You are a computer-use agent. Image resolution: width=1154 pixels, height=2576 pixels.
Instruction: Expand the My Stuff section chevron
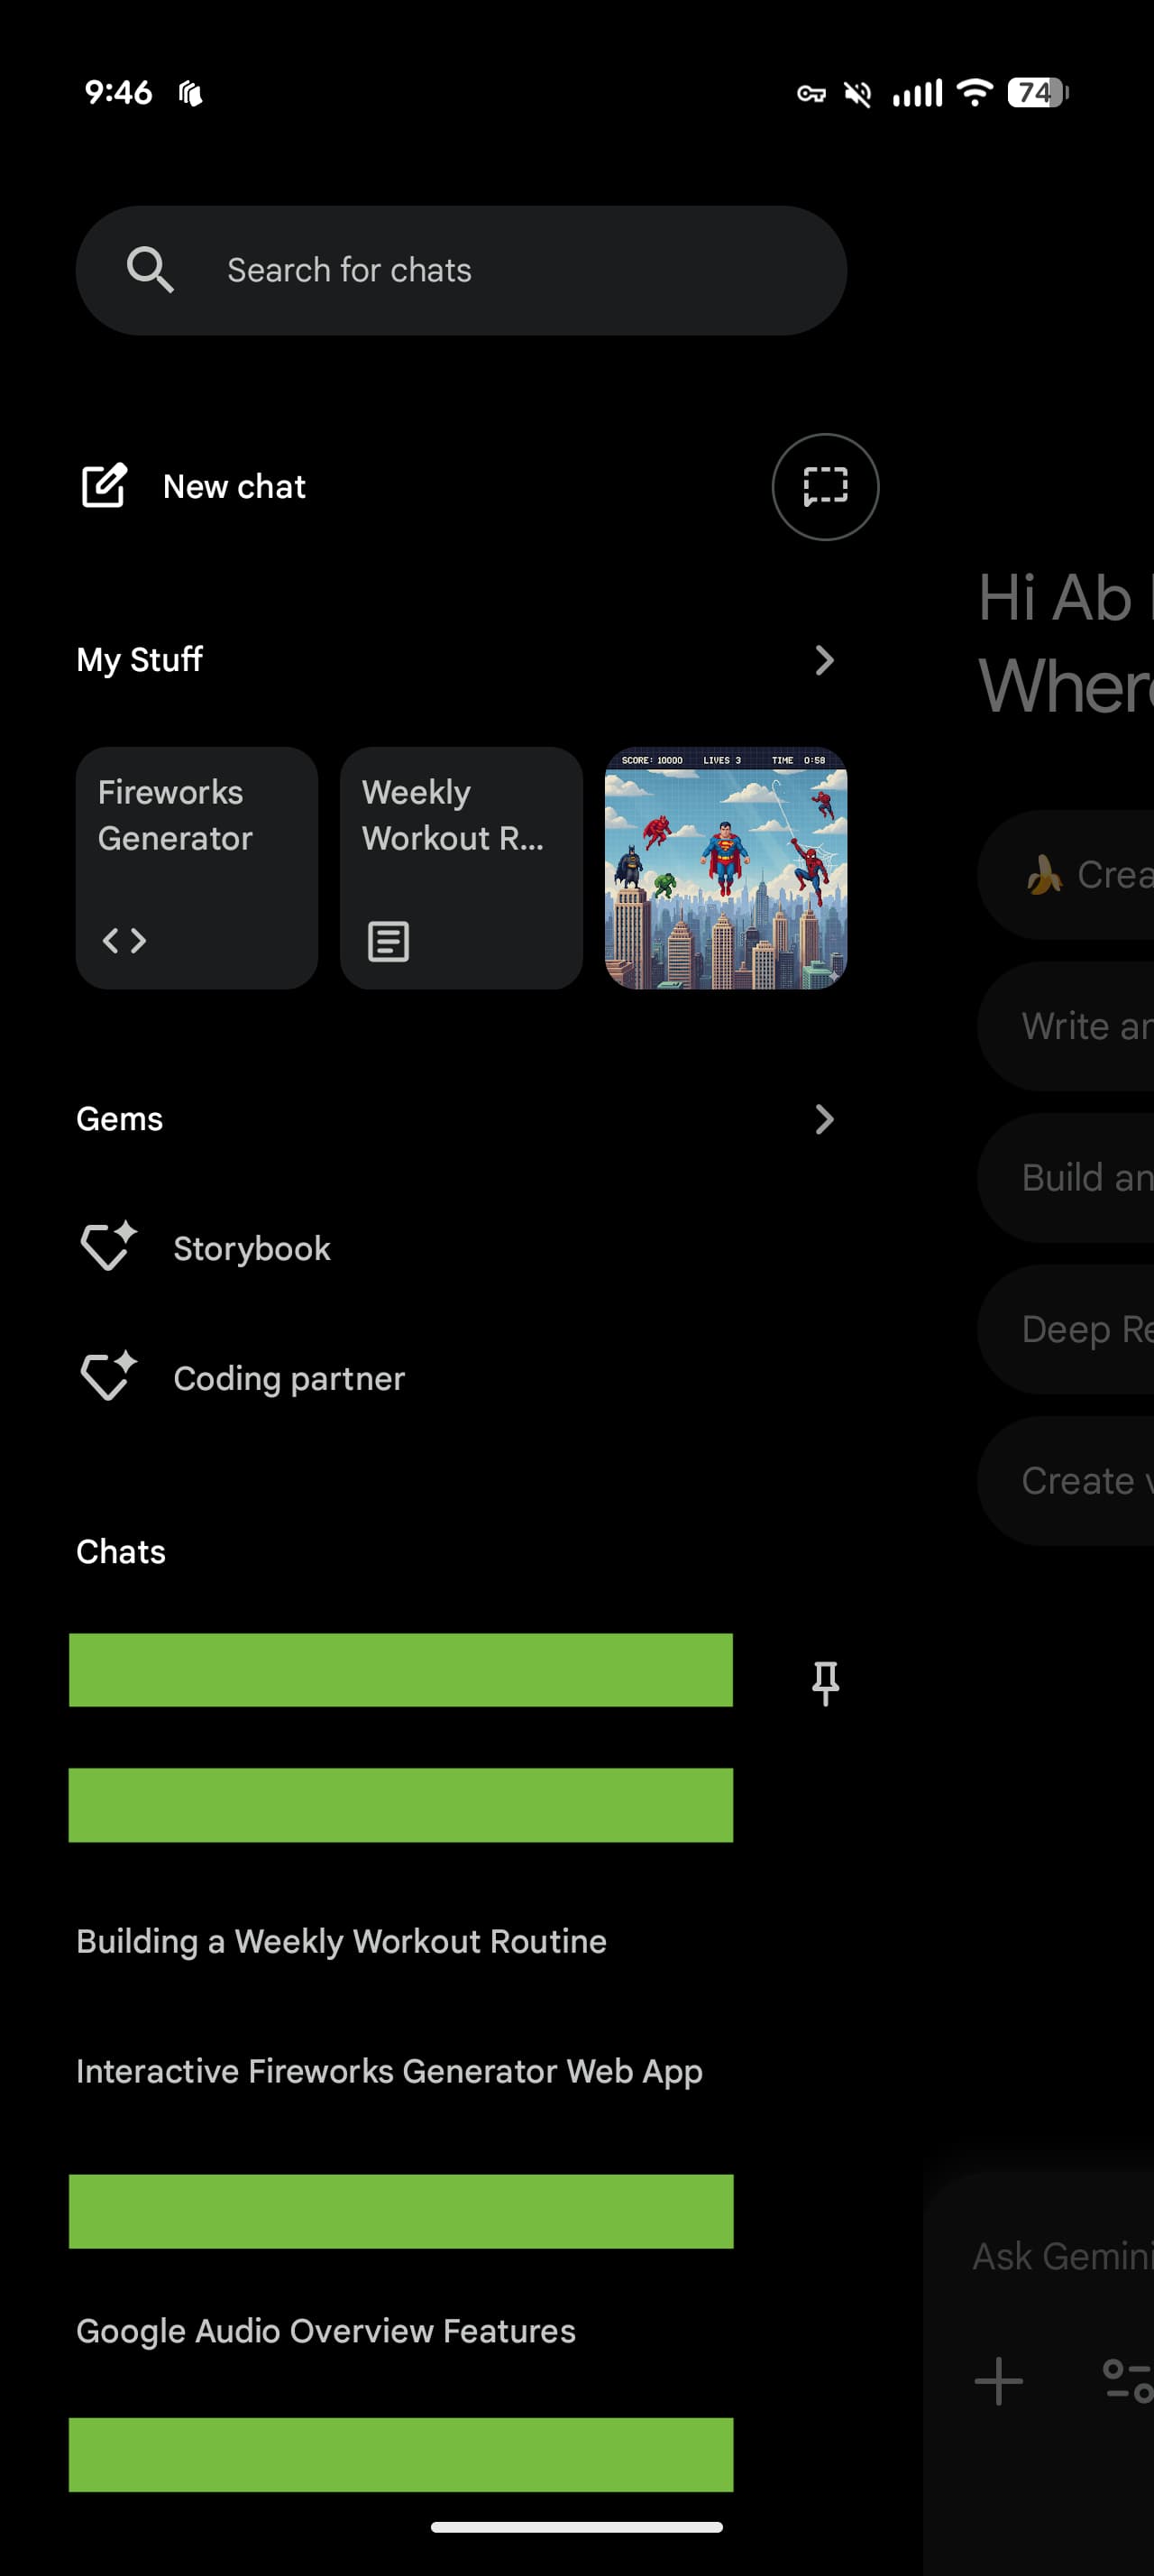824,660
